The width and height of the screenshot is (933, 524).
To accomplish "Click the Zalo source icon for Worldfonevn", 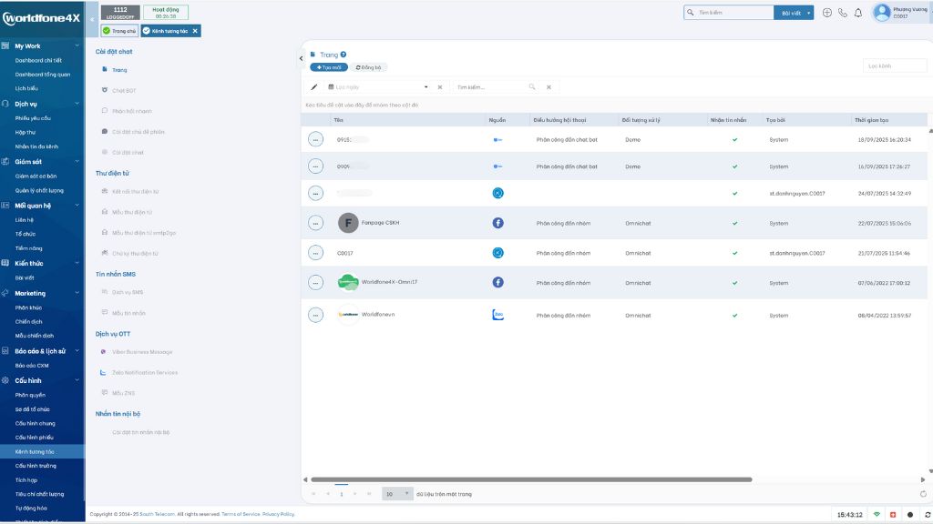I will pos(498,315).
